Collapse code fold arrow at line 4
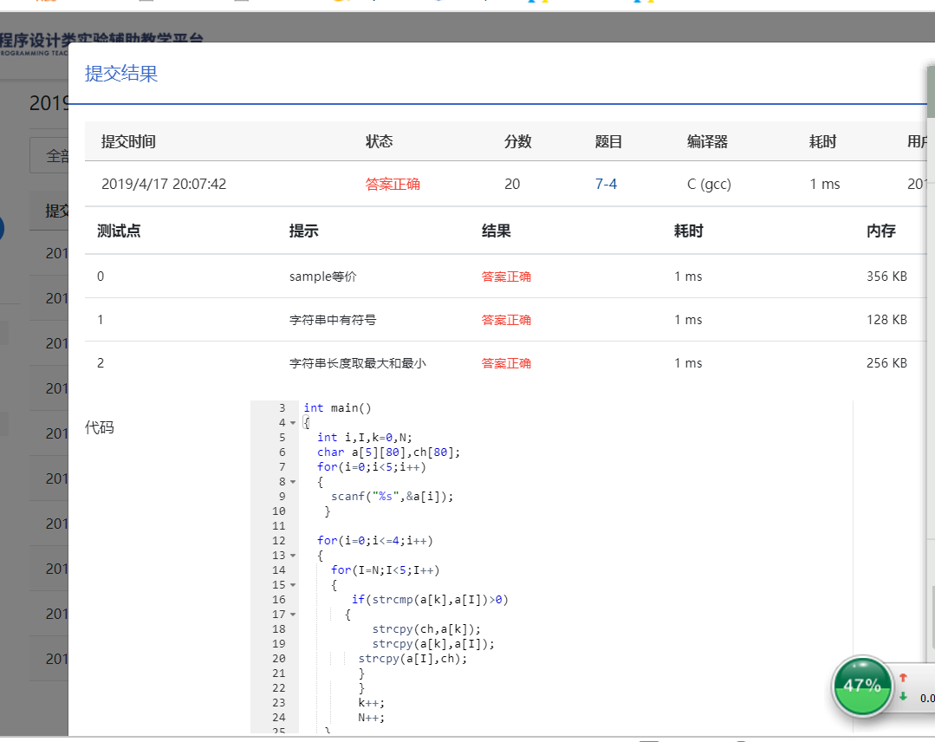935x742 pixels. tap(293, 423)
